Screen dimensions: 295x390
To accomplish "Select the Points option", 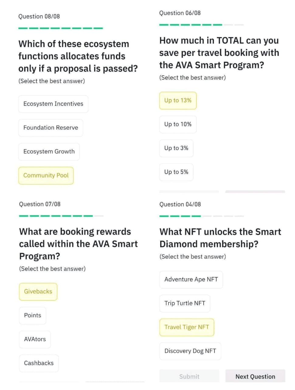I will pos(33,315).
